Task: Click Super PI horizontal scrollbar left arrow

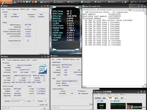Action: click(x=83, y=87)
